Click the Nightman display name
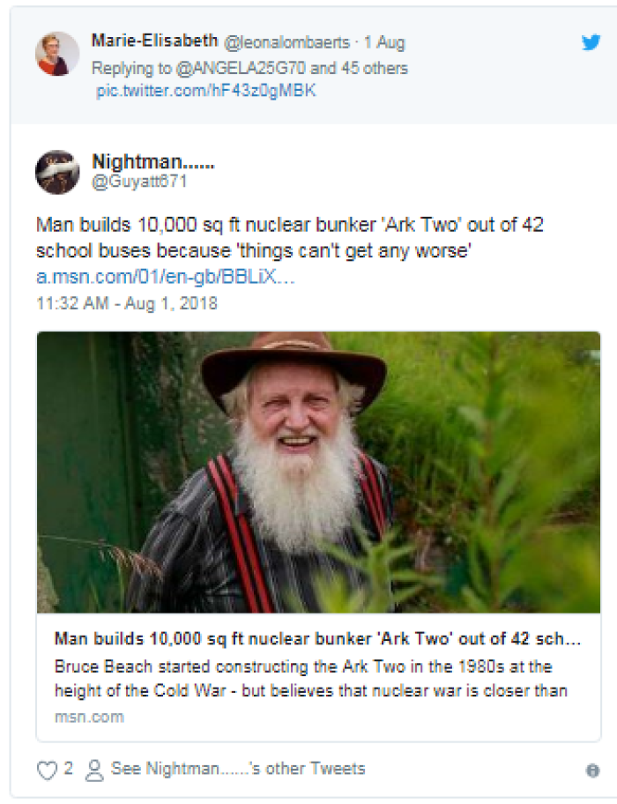617x804 pixels. (152, 161)
